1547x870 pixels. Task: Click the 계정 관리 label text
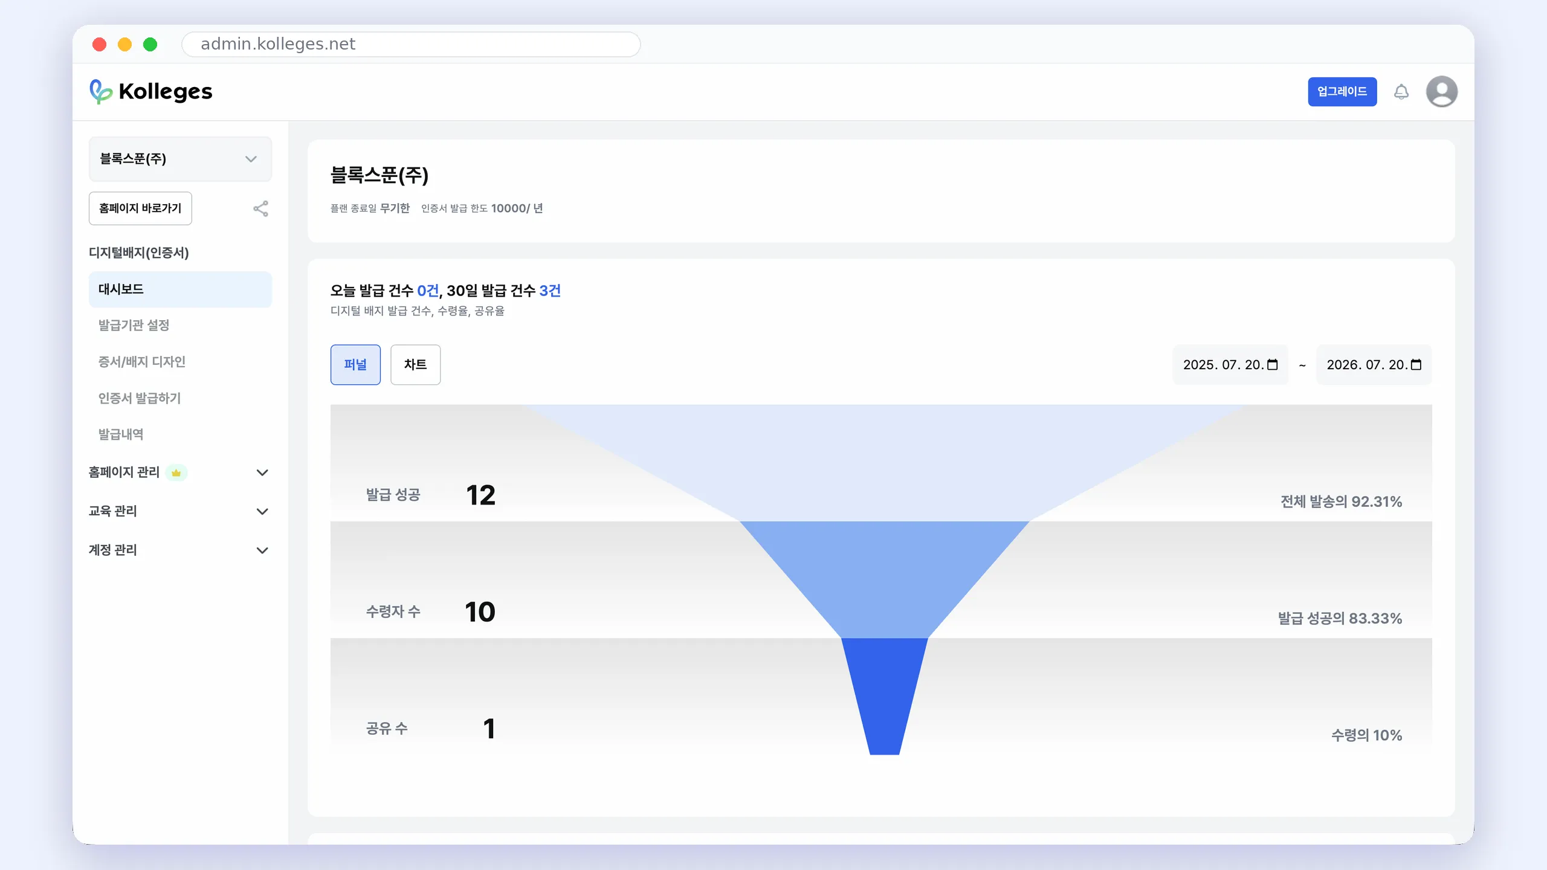tap(113, 550)
